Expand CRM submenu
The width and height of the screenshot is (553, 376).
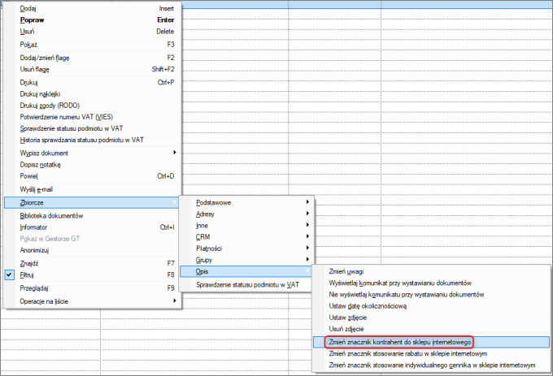(246, 237)
